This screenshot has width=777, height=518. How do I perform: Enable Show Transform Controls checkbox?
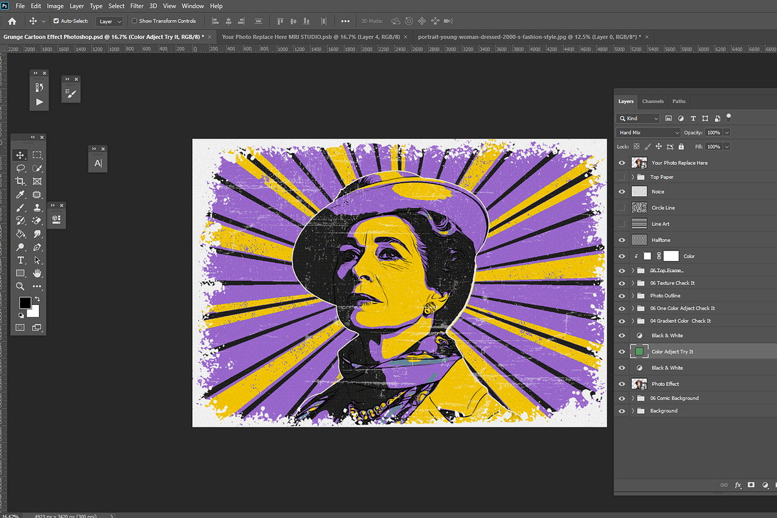coord(134,21)
